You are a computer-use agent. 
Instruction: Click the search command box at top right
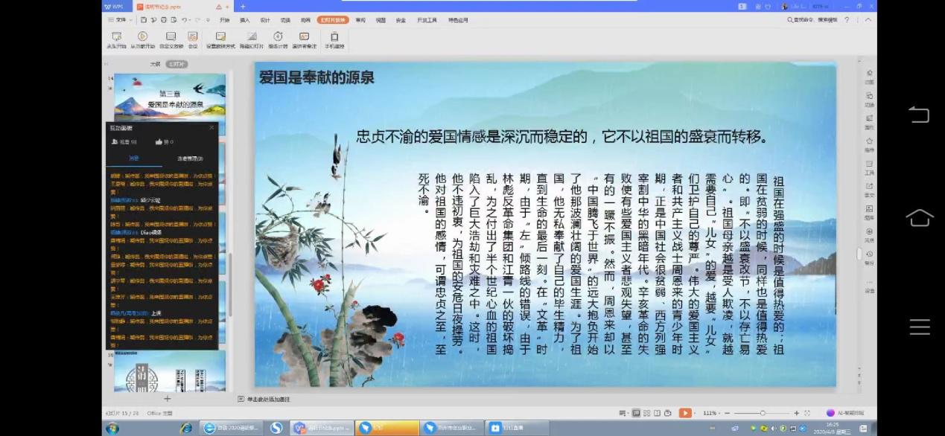812,20
